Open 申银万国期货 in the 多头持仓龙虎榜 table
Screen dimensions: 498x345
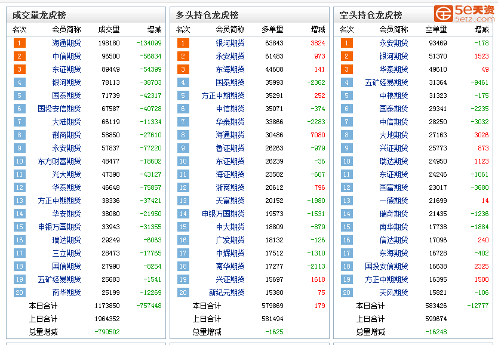223,214
